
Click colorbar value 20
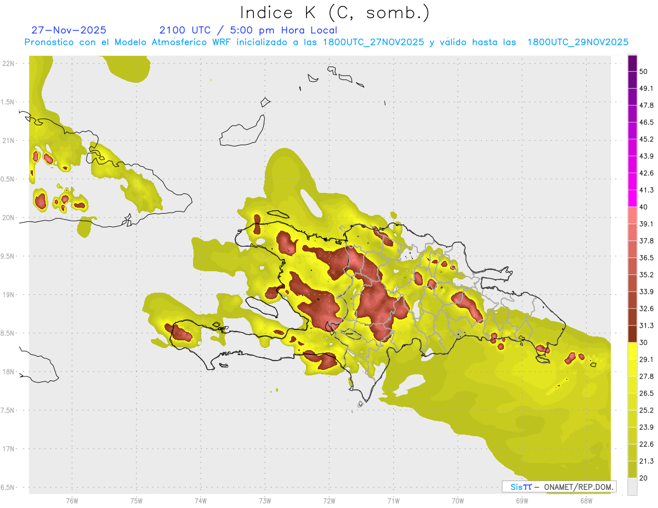pos(644,478)
